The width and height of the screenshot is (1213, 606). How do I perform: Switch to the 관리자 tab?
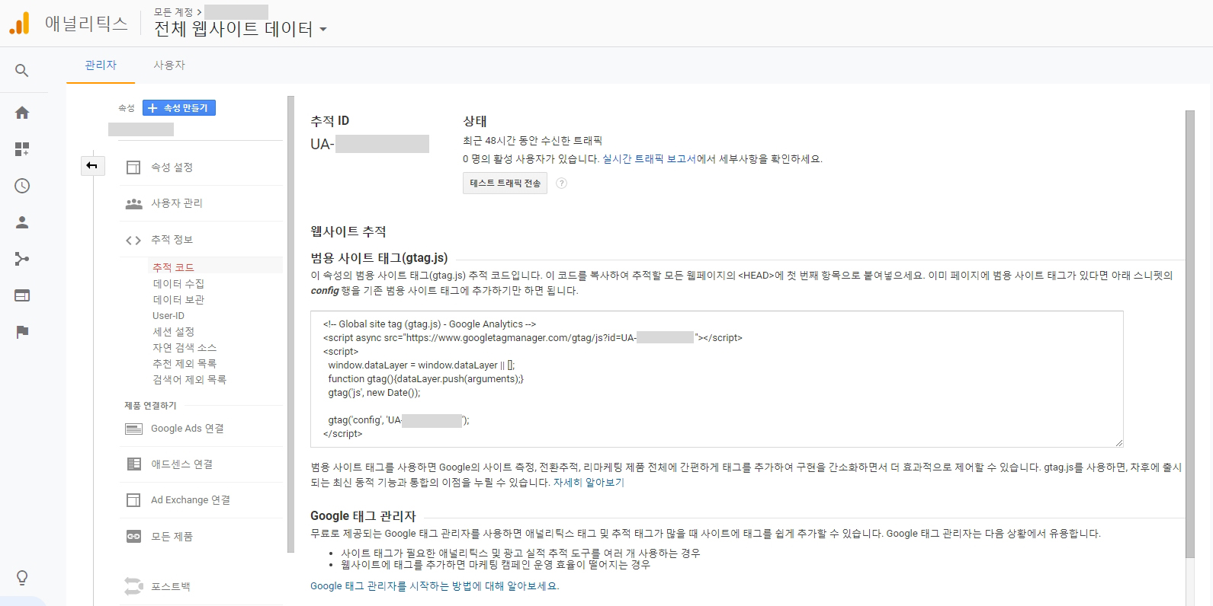(101, 65)
